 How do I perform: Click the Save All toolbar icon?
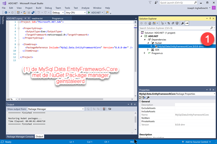click(x=33, y=13)
